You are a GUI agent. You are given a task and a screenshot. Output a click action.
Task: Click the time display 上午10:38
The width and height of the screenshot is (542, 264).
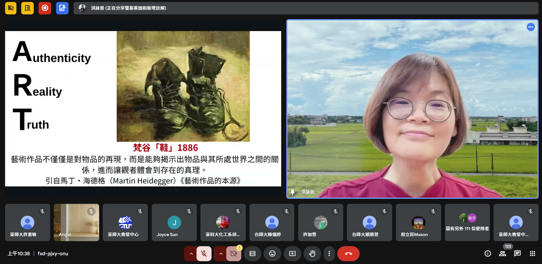[19, 254]
